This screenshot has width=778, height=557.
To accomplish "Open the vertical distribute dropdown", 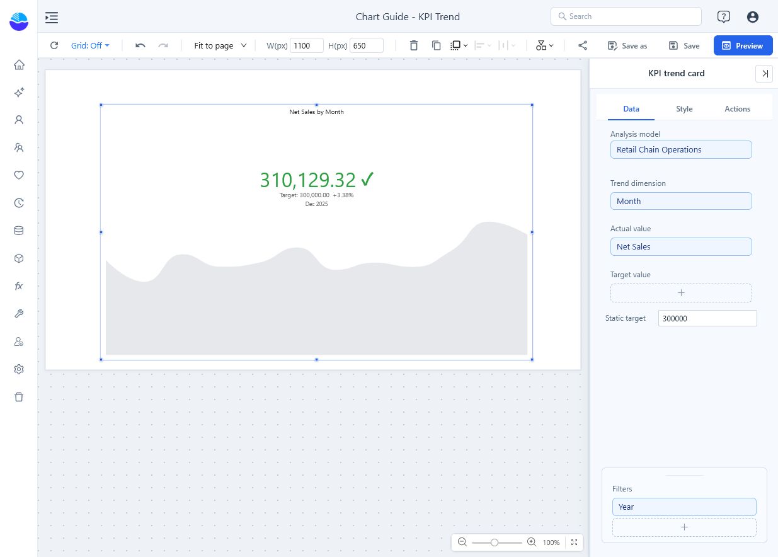I will click(506, 45).
